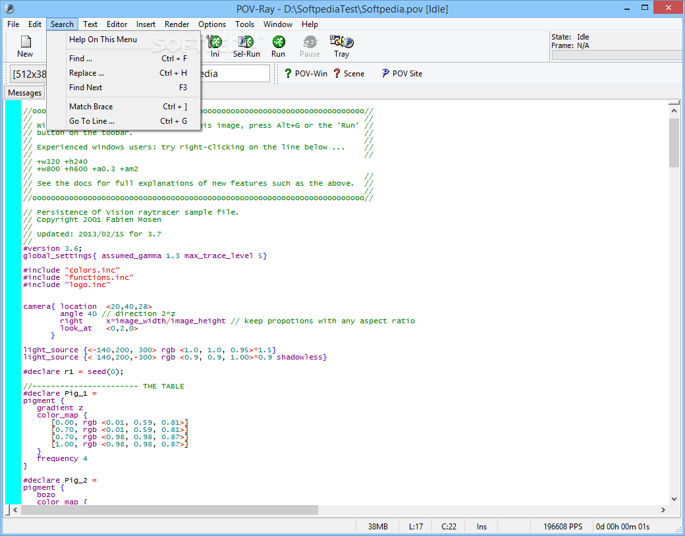The height and width of the screenshot is (536, 685).
Task: Click the Ins insert mode indicator
Action: [481, 526]
